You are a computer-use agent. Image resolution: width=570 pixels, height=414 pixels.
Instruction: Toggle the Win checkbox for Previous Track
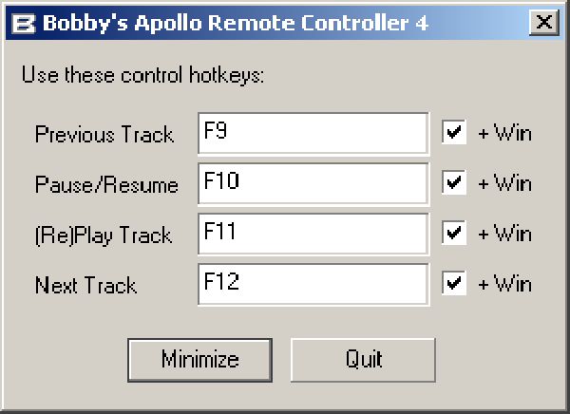tap(454, 134)
